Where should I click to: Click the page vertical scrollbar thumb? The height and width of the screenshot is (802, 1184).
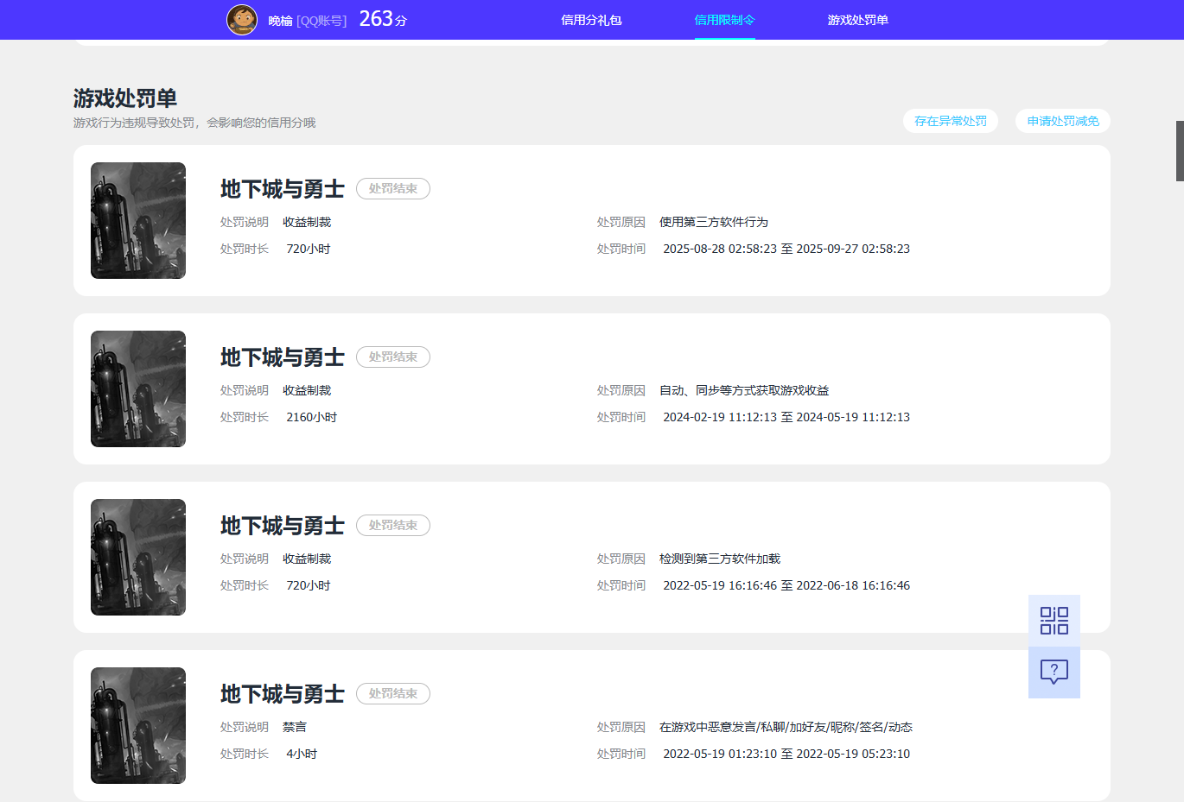click(1179, 151)
